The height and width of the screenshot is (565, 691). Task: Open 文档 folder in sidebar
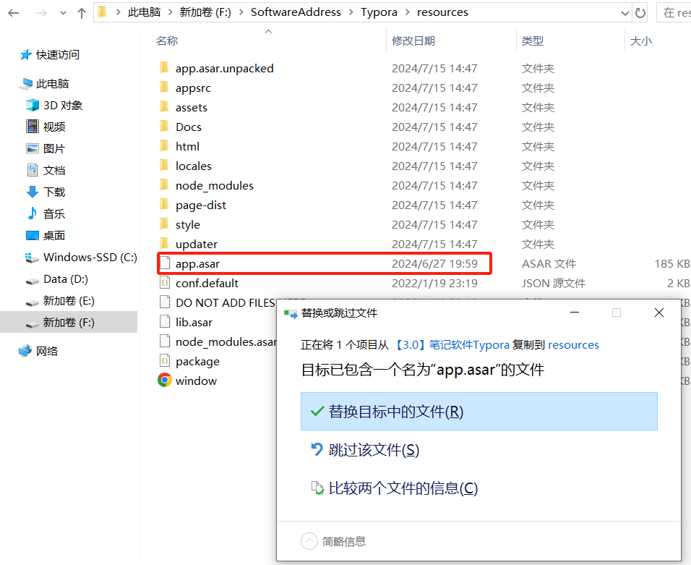pos(46,170)
